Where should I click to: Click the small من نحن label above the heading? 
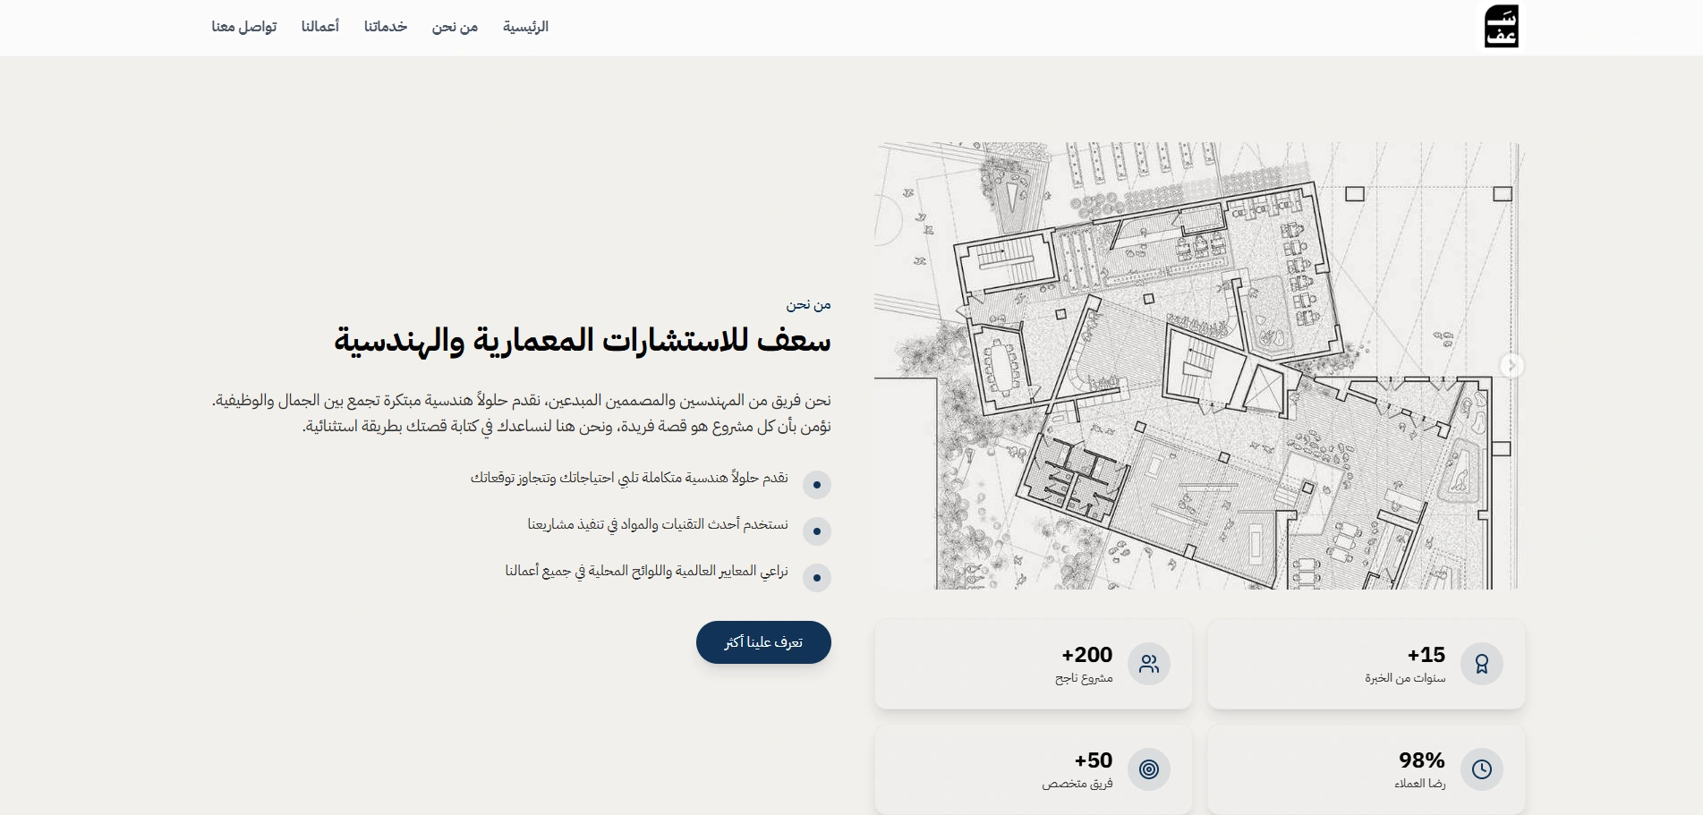(809, 305)
